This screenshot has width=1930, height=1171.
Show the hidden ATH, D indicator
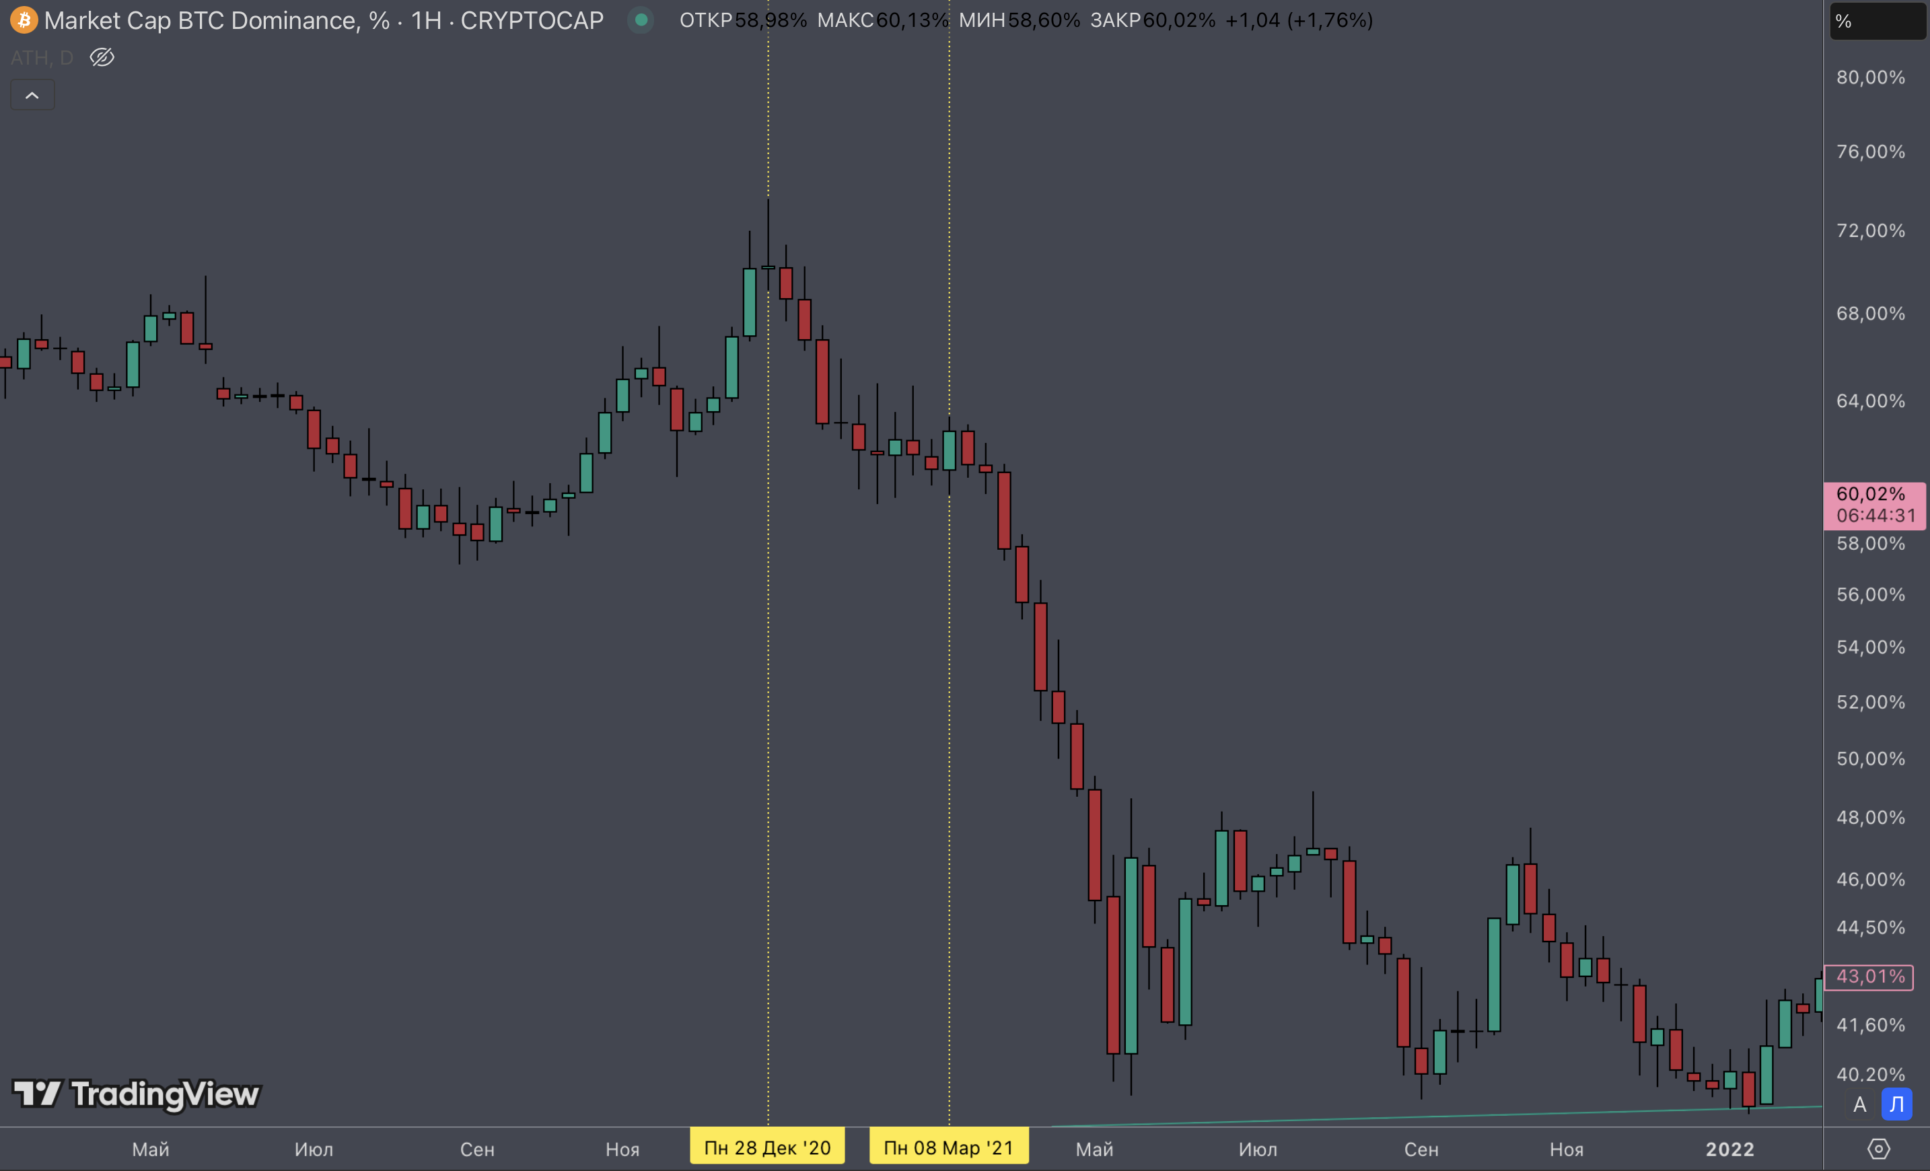coord(102,57)
